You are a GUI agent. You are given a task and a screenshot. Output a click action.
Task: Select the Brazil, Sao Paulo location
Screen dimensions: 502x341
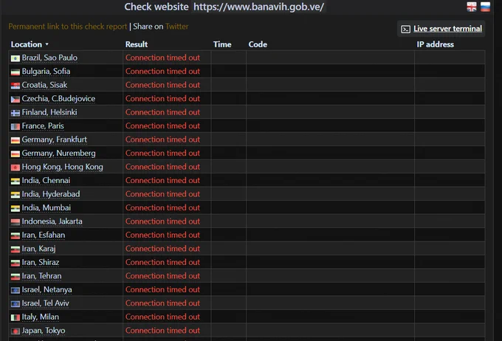point(49,58)
